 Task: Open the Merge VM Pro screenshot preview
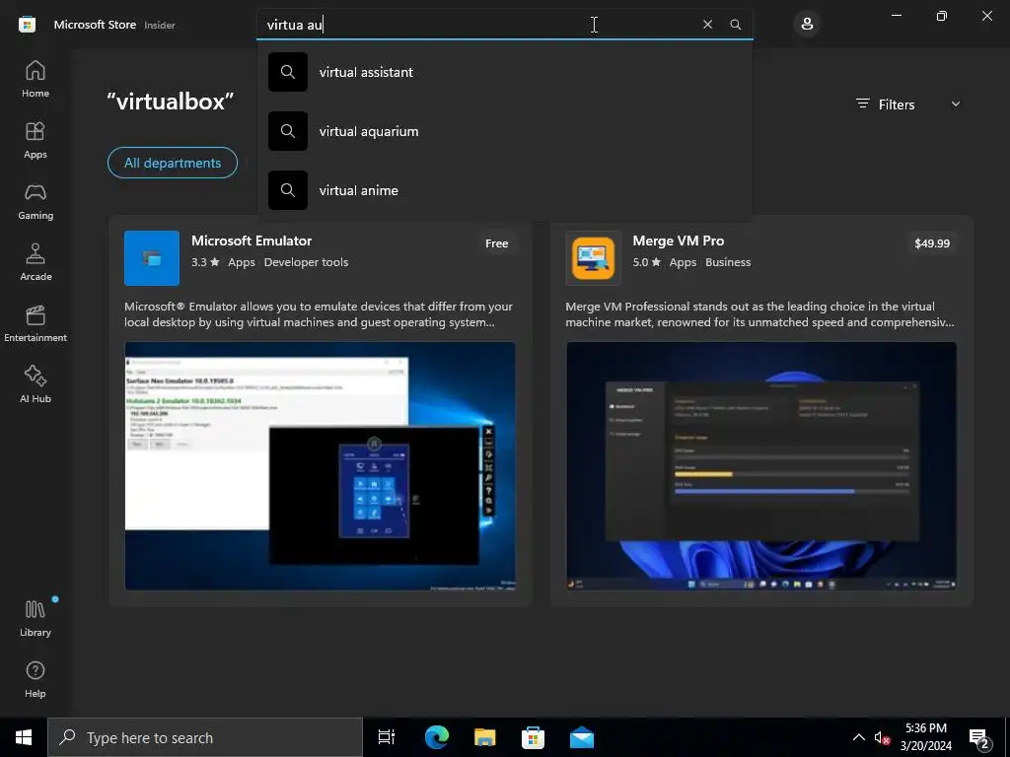point(761,466)
